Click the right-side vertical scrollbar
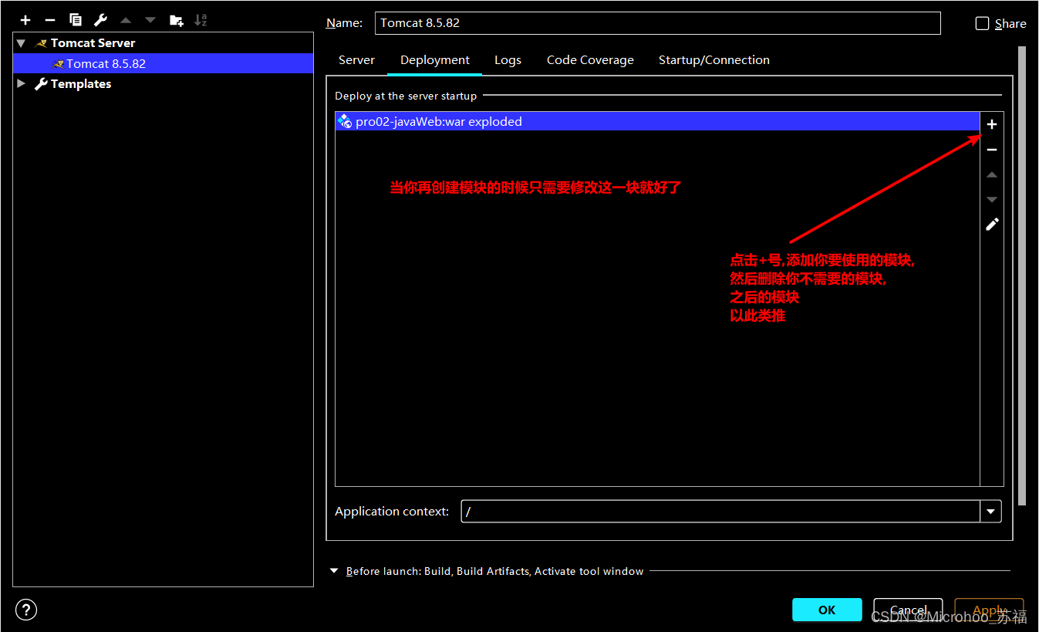Image resolution: width=1039 pixels, height=632 pixels. click(1022, 275)
